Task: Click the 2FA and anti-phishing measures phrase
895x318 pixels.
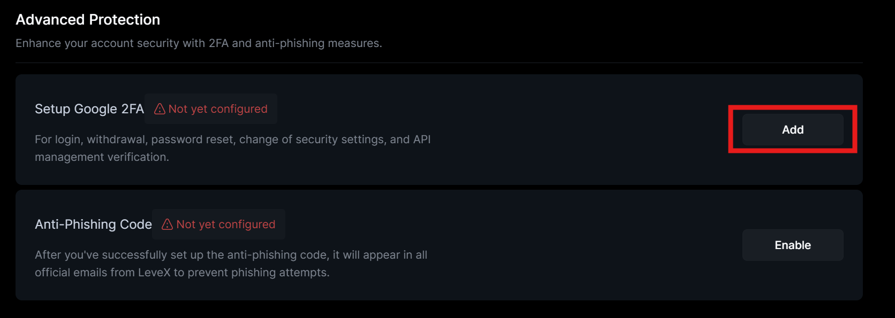Action: (295, 43)
